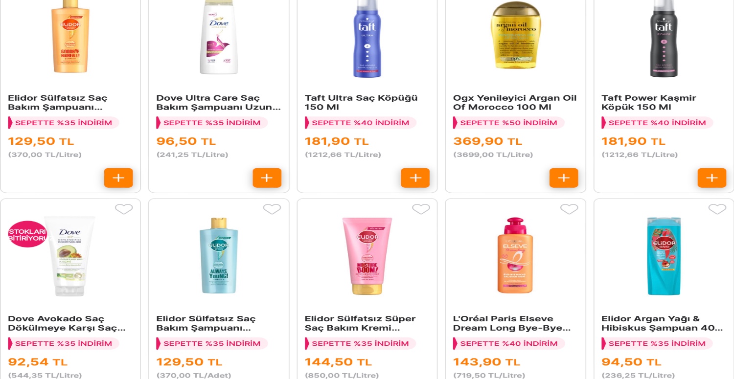
Task: Favorite the L'Oréal Elseve Dream Long product
Action: point(569,209)
